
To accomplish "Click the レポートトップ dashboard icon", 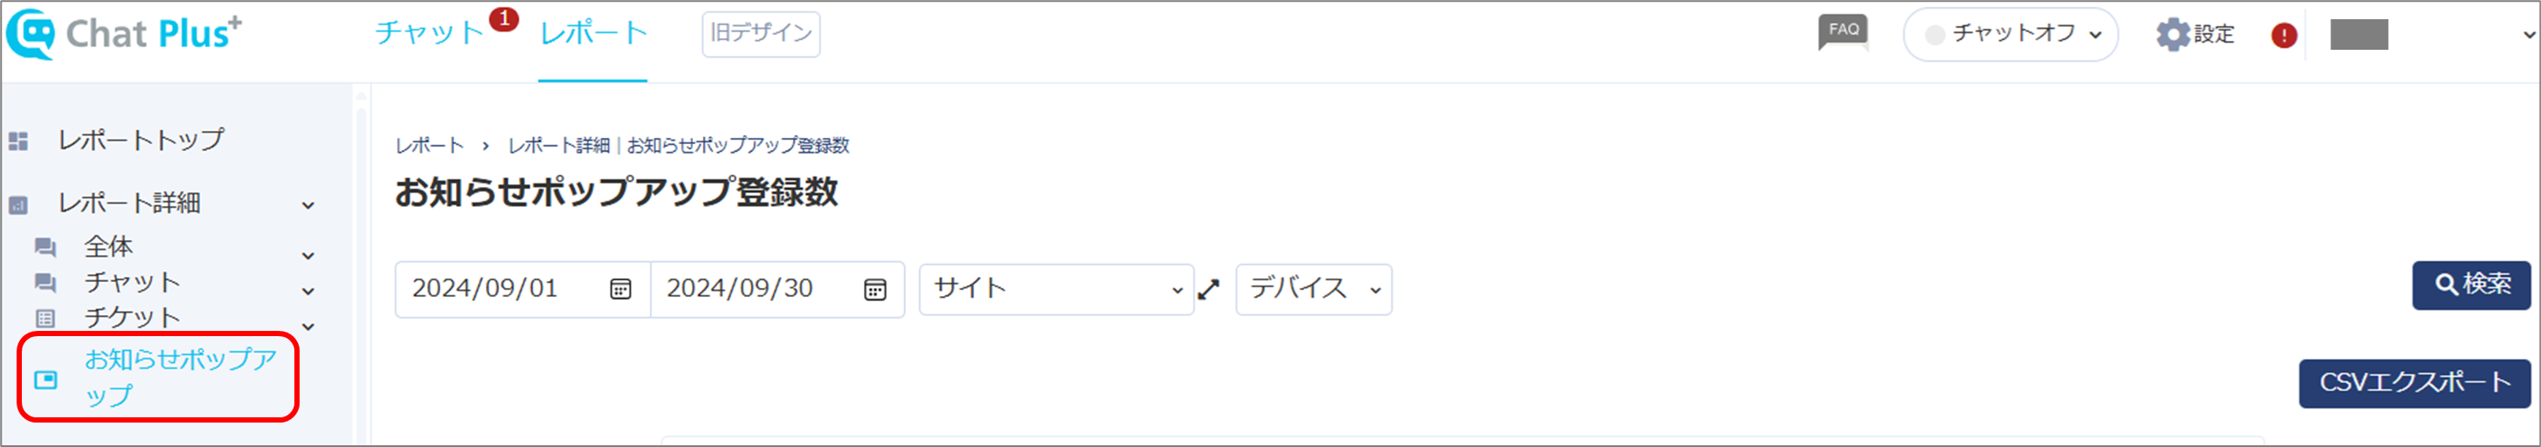I will pos(18,141).
